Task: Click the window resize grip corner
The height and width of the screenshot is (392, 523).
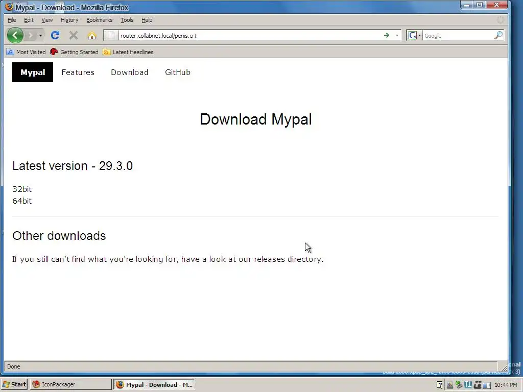Action: pyautogui.click(x=504, y=367)
